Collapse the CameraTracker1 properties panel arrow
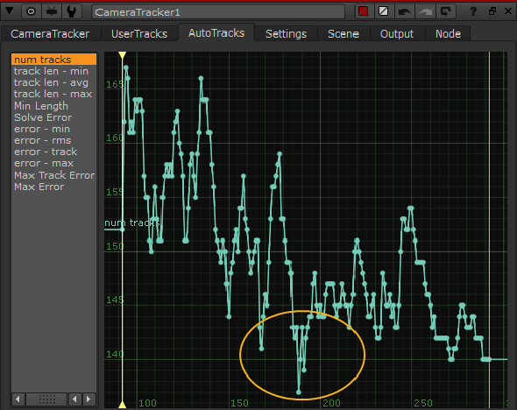The height and width of the screenshot is (410, 517). (x=10, y=11)
